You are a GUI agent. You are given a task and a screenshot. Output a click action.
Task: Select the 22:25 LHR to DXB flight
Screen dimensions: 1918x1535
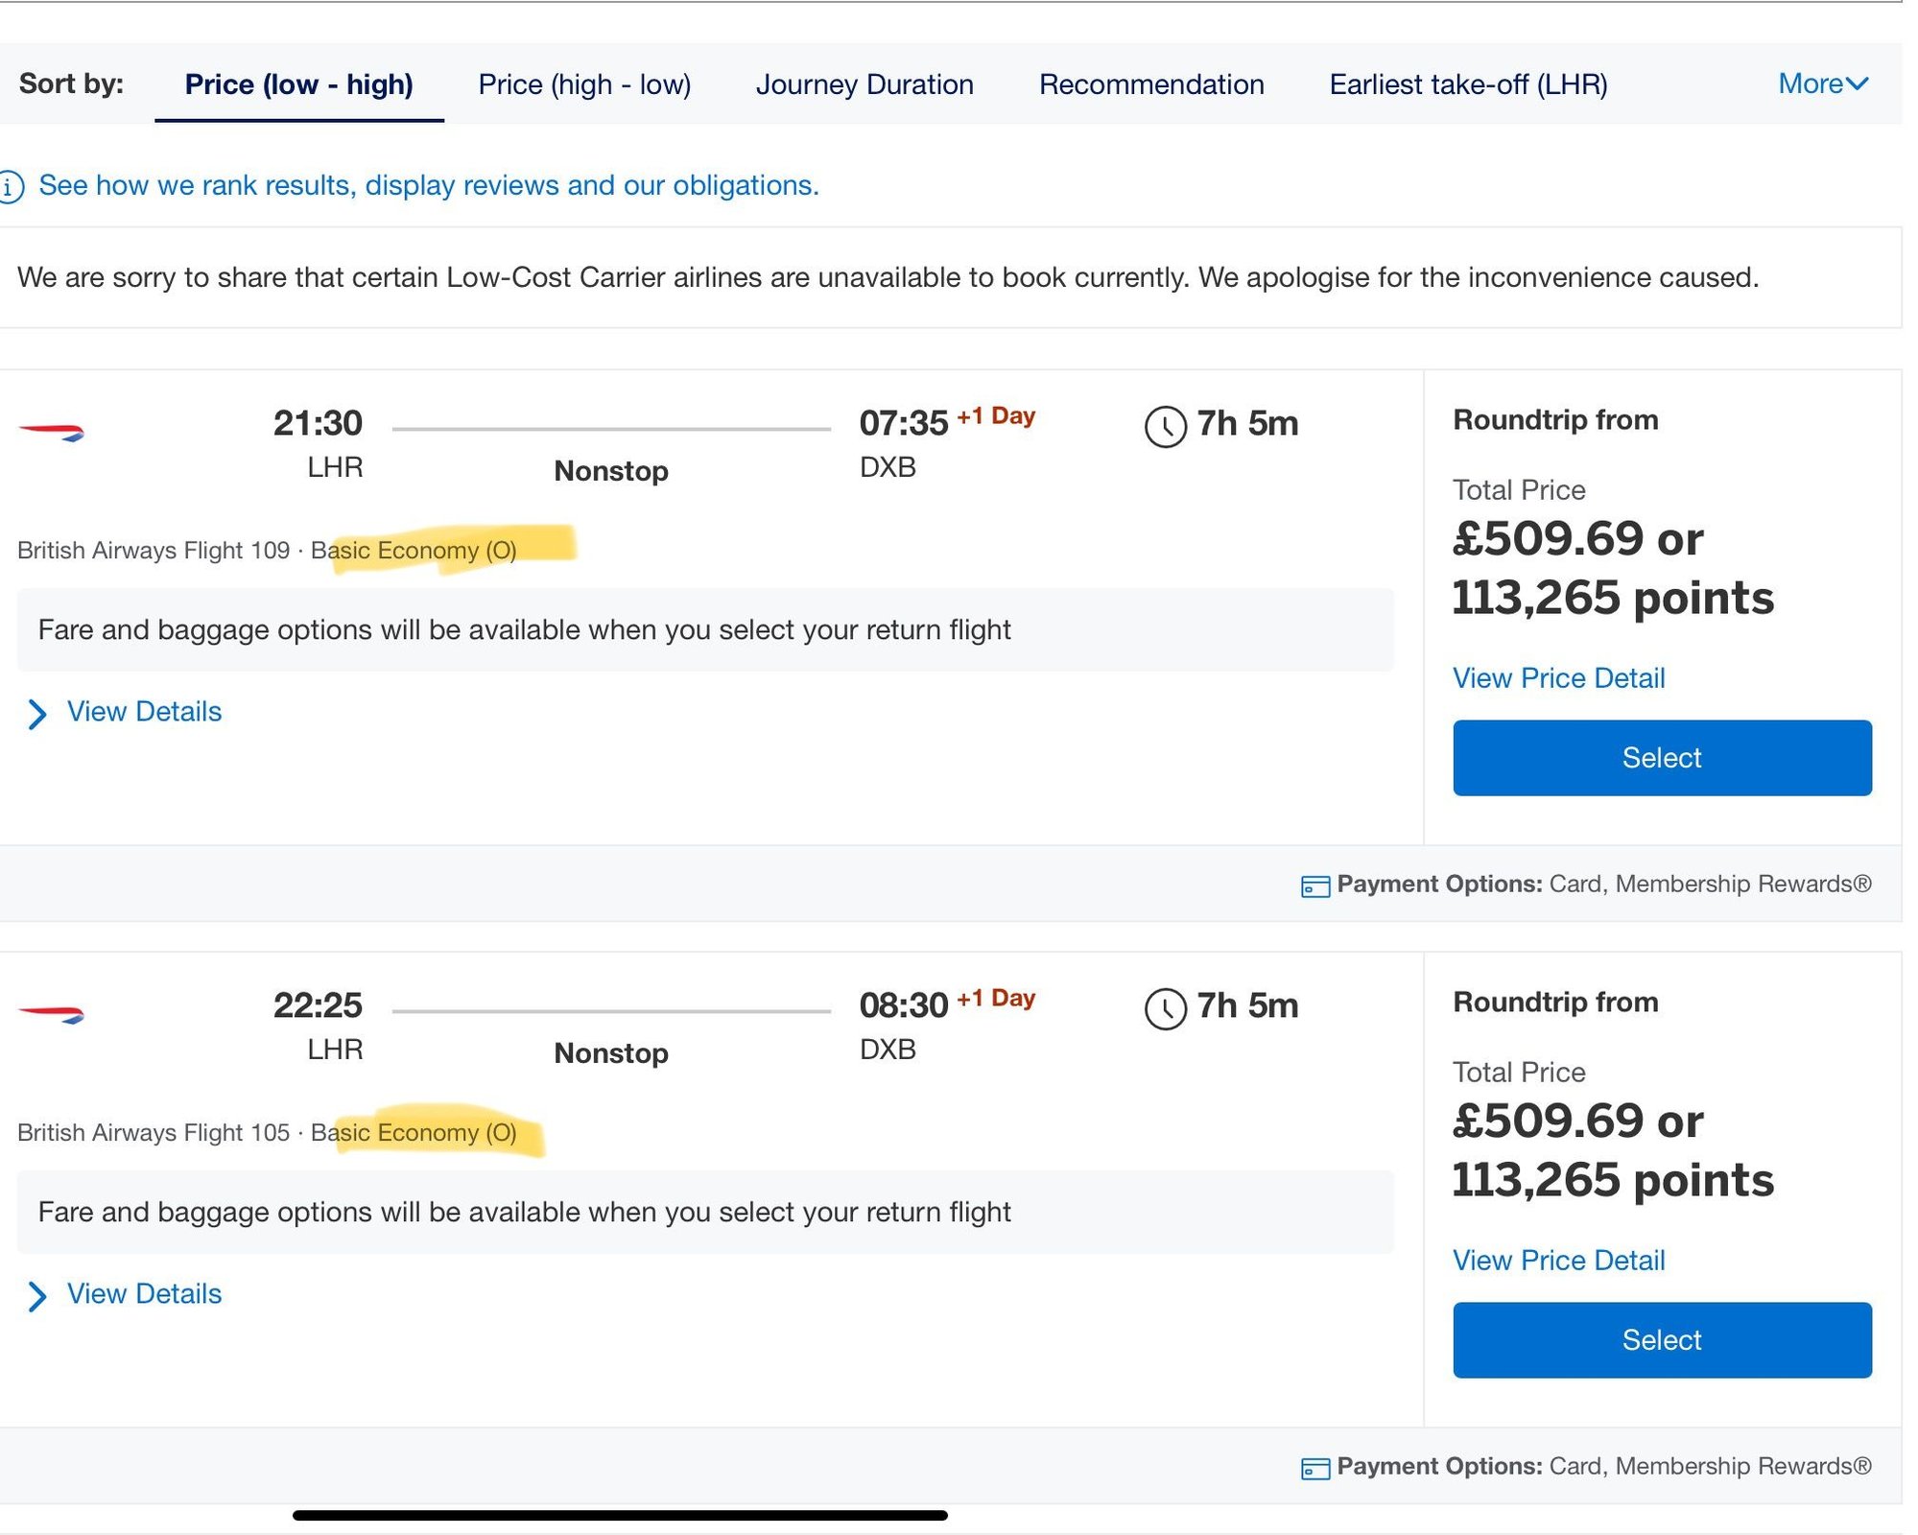coord(1661,1340)
